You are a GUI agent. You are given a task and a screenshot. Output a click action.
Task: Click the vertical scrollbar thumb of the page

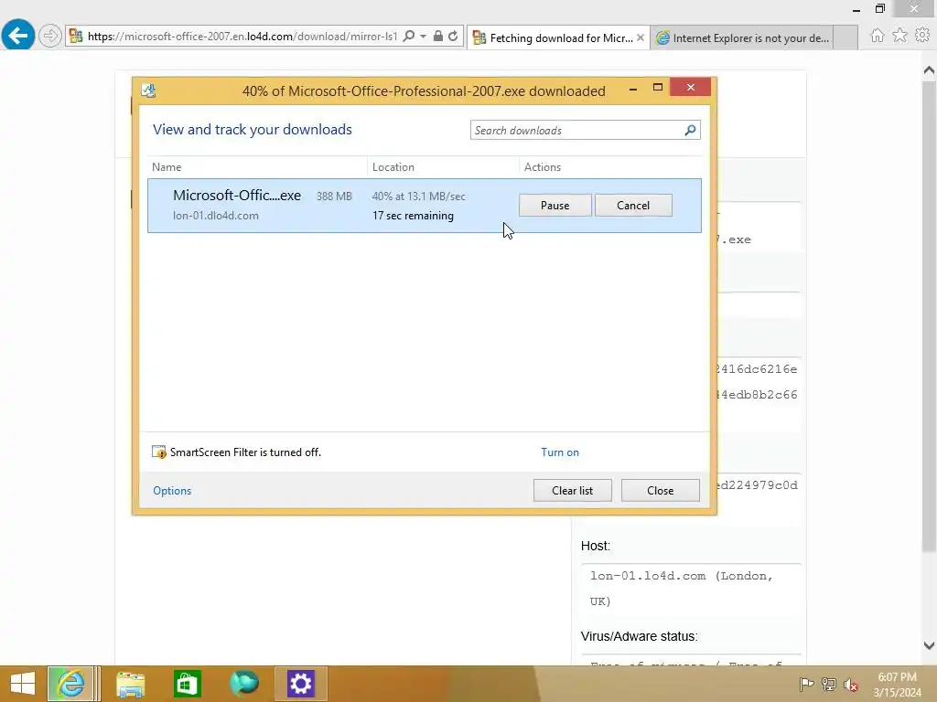click(x=929, y=316)
